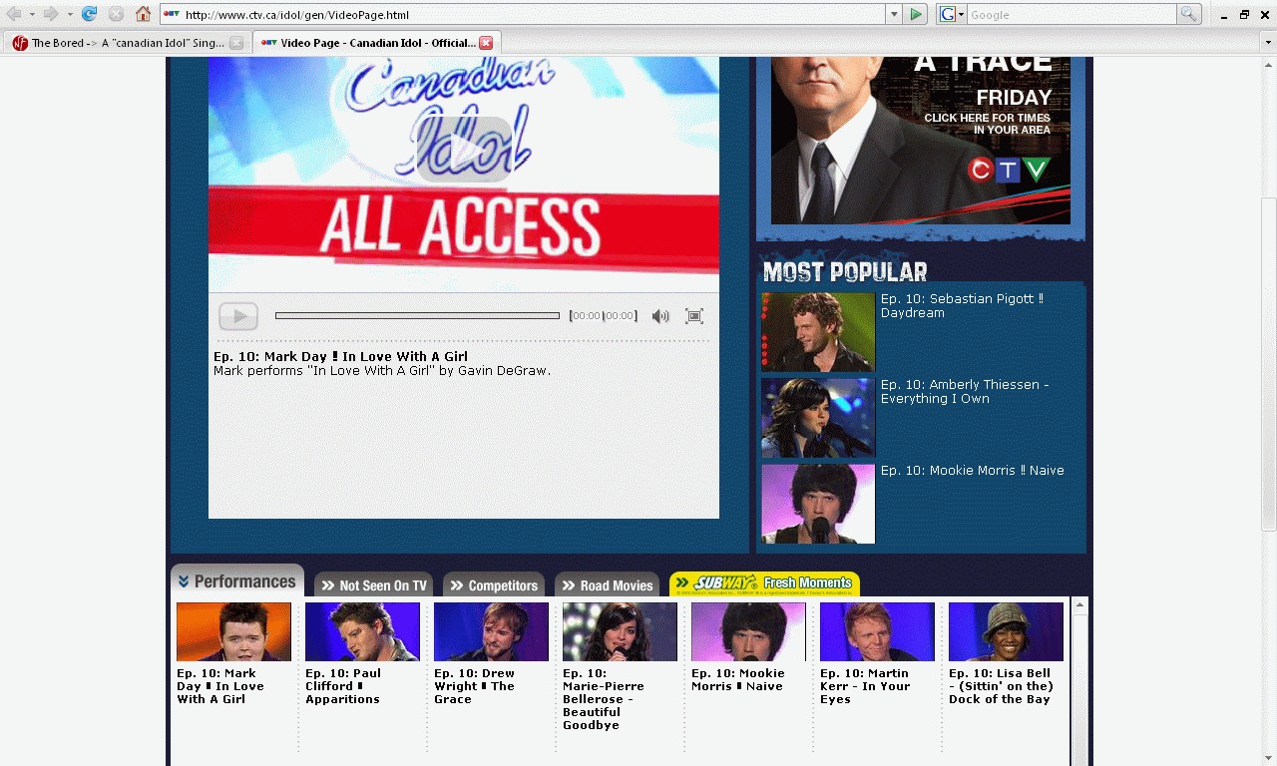1277x766 pixels.
Task: Close The Bored browser tab
Action: pyautogui.click(x=236, y=43)
